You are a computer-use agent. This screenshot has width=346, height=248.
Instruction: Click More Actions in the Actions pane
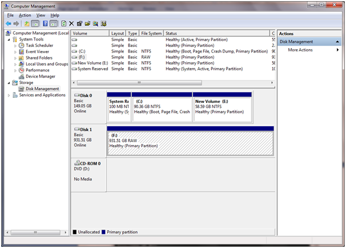click(x=300, y=50)
